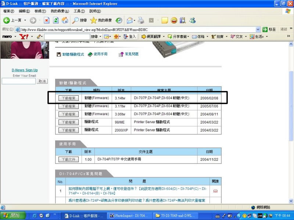Open Favorites star button
This screenshot has height=220, width=294.
pyautogui.click(x=101, y=20)
